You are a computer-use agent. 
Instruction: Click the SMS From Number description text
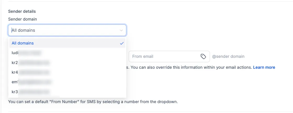[93, 102]
